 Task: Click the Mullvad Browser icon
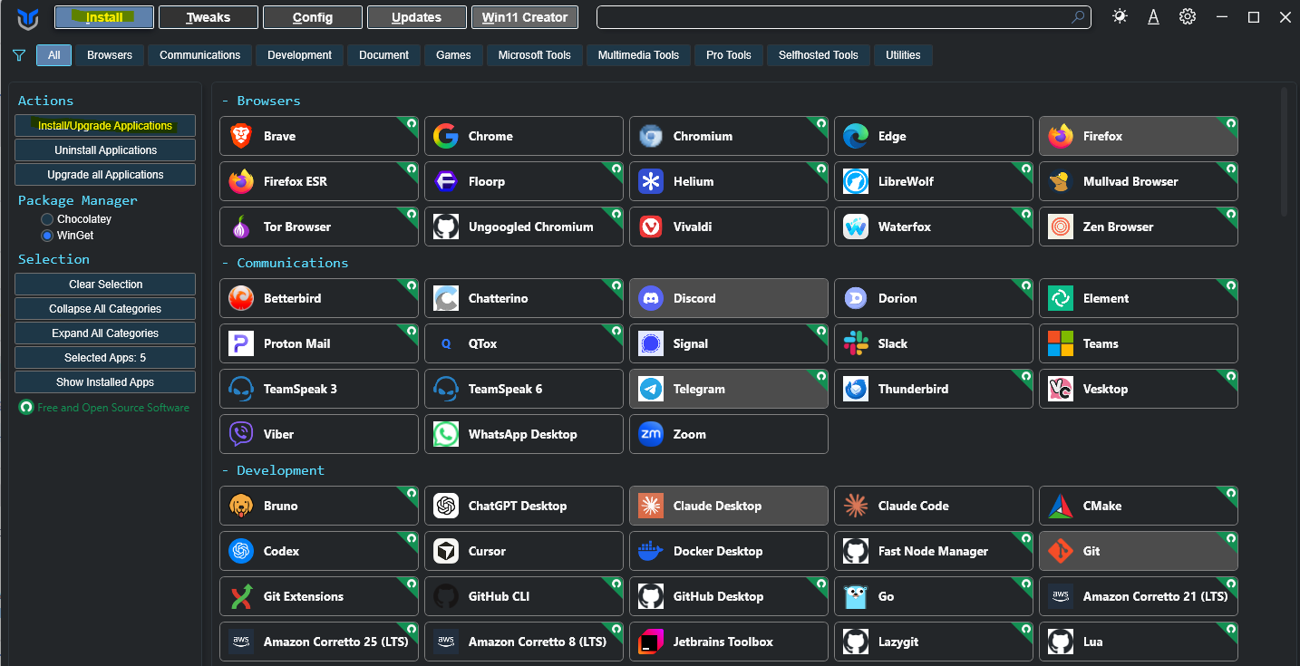tap(1061, 181)
